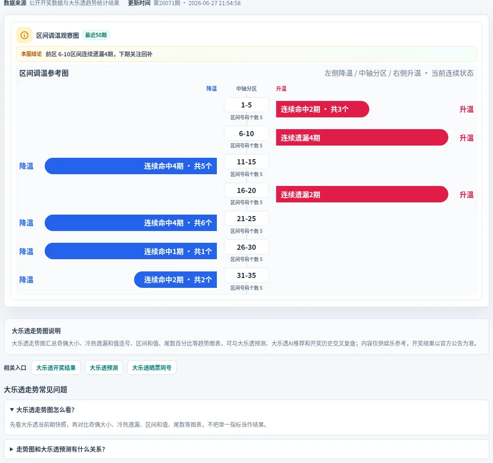Click the blue 降温 column header
Image resolution: width=493 pixels, height=463 pixels.
(212, 89)
